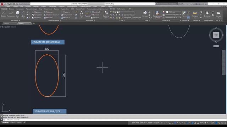This screenshot has width=227, height=127.
Task: Click the Масштаб (Scale) tool
Action: point(48,18)
